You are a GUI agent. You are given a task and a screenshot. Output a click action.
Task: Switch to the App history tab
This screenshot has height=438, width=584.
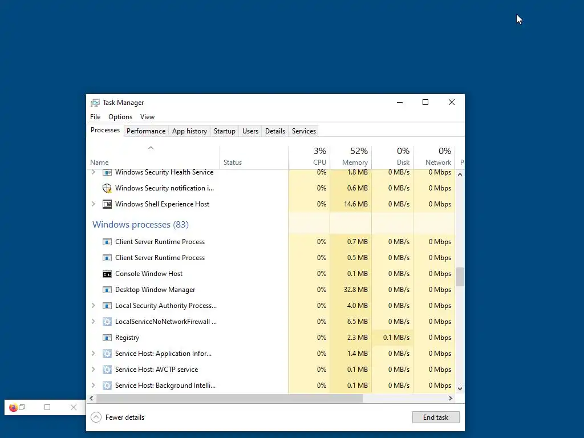tap(189, 131)
